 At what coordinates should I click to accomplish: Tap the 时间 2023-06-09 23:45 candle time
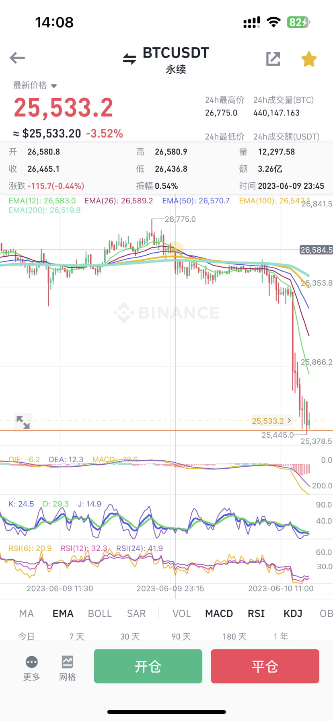coord(282,186)
